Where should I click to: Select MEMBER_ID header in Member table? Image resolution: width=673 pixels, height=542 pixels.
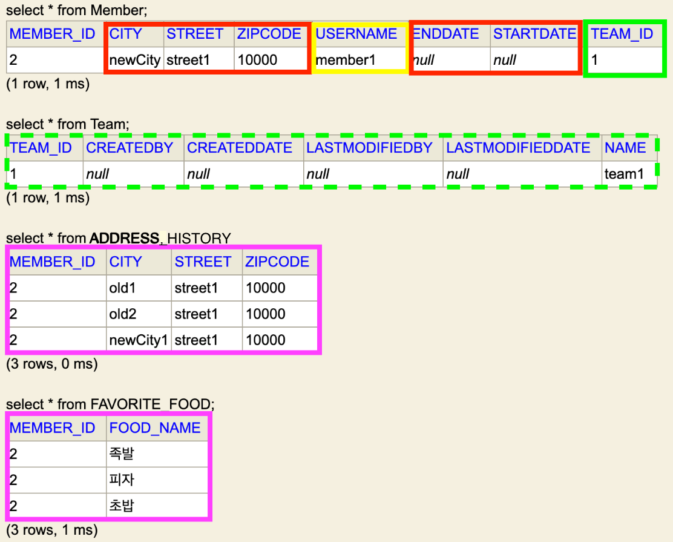53,33
